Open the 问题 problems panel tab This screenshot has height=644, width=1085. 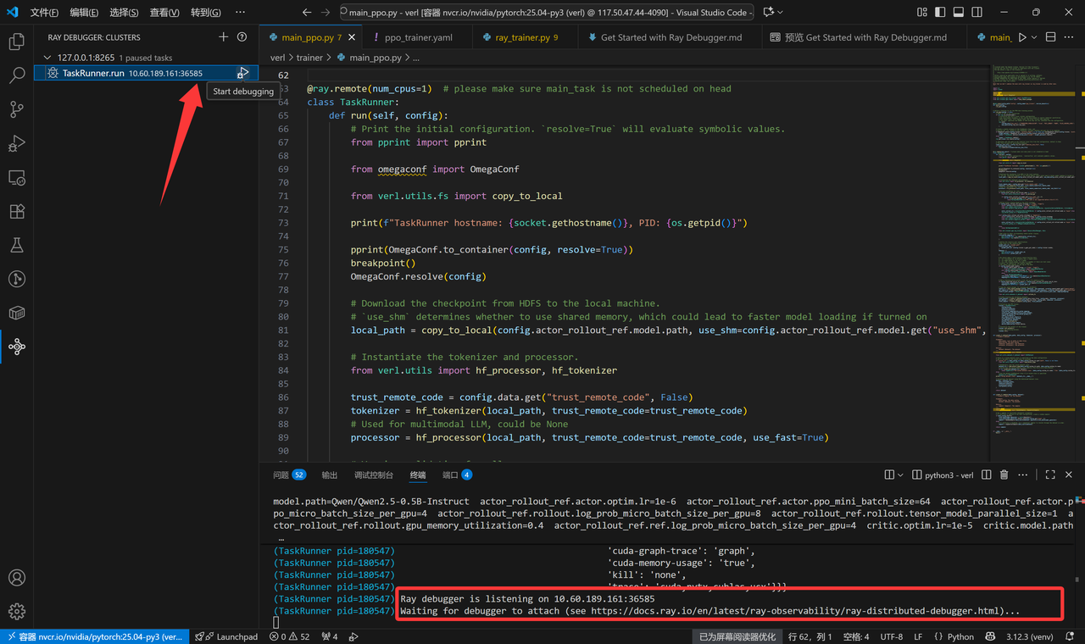281,475
